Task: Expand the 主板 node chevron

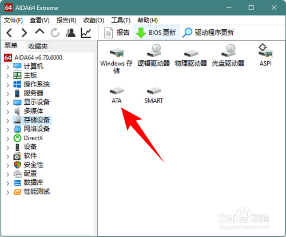Action: (x=7, y=76)
